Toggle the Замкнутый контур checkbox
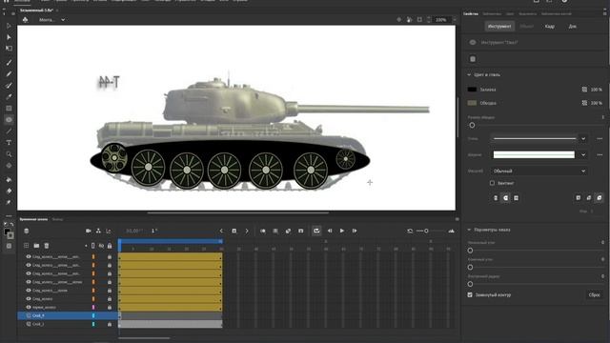The image size is (610, 343). 470,294
